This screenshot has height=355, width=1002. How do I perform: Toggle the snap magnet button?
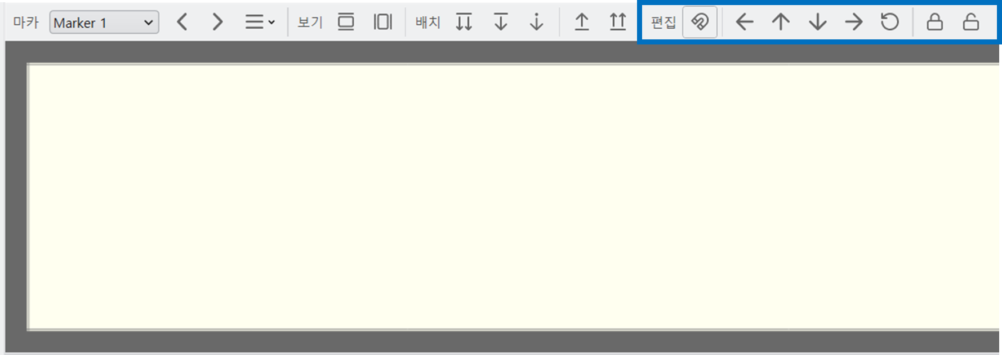click(x=700, y=22)
